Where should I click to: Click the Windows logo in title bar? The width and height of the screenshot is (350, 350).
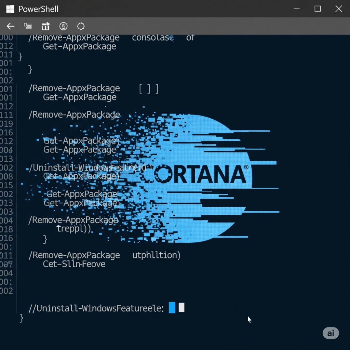[10, 9]
